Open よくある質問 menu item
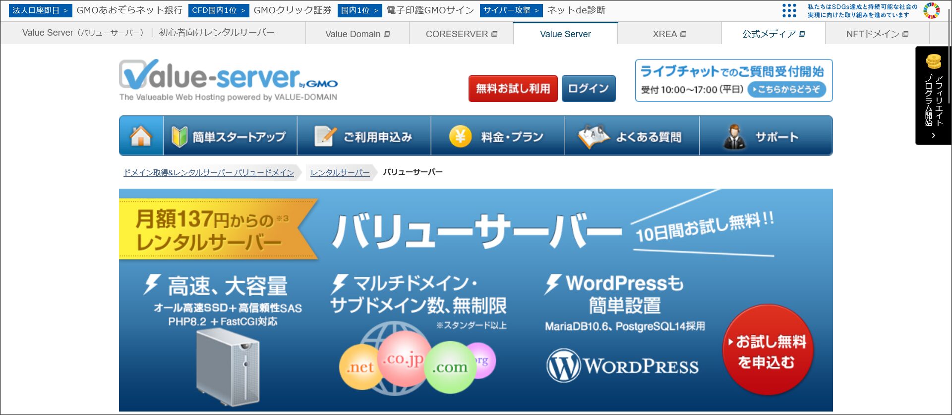This screenshot has width=952, height=415. click(x=632, y=136)
